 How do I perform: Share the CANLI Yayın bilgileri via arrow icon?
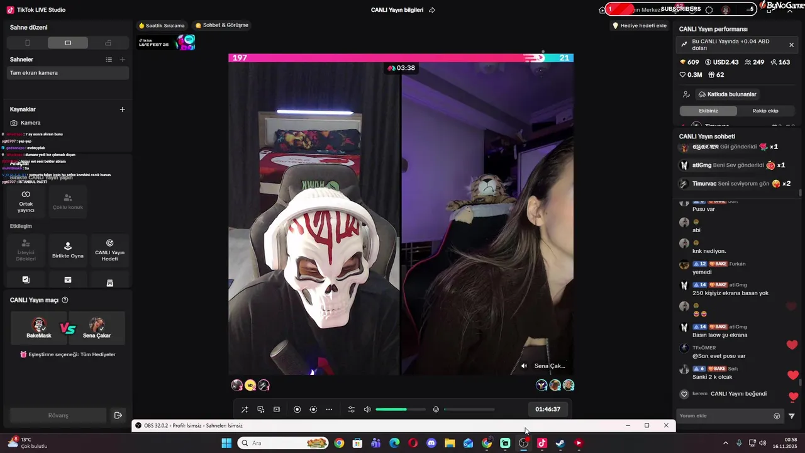tap(432, 10)
